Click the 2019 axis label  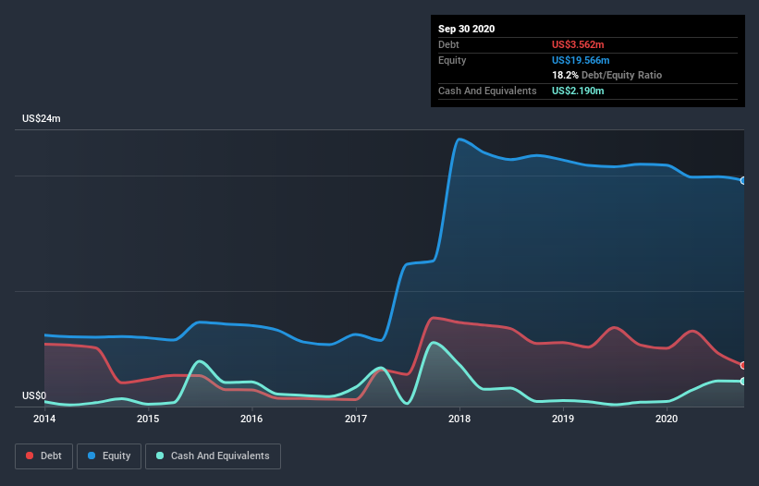tap(563, 419)
